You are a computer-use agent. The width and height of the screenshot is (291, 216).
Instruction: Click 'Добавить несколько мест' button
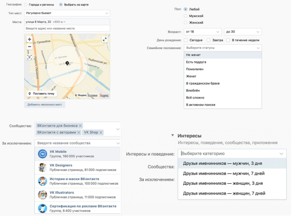tap(45, 105)
